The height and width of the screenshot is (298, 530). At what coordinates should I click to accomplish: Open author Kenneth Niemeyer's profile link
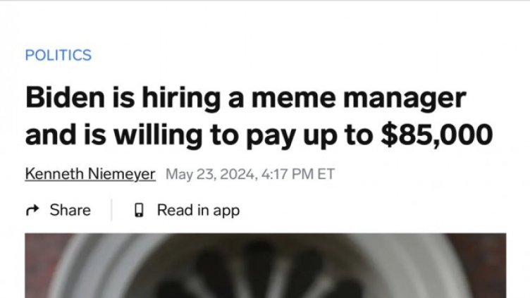pos(90,174)
